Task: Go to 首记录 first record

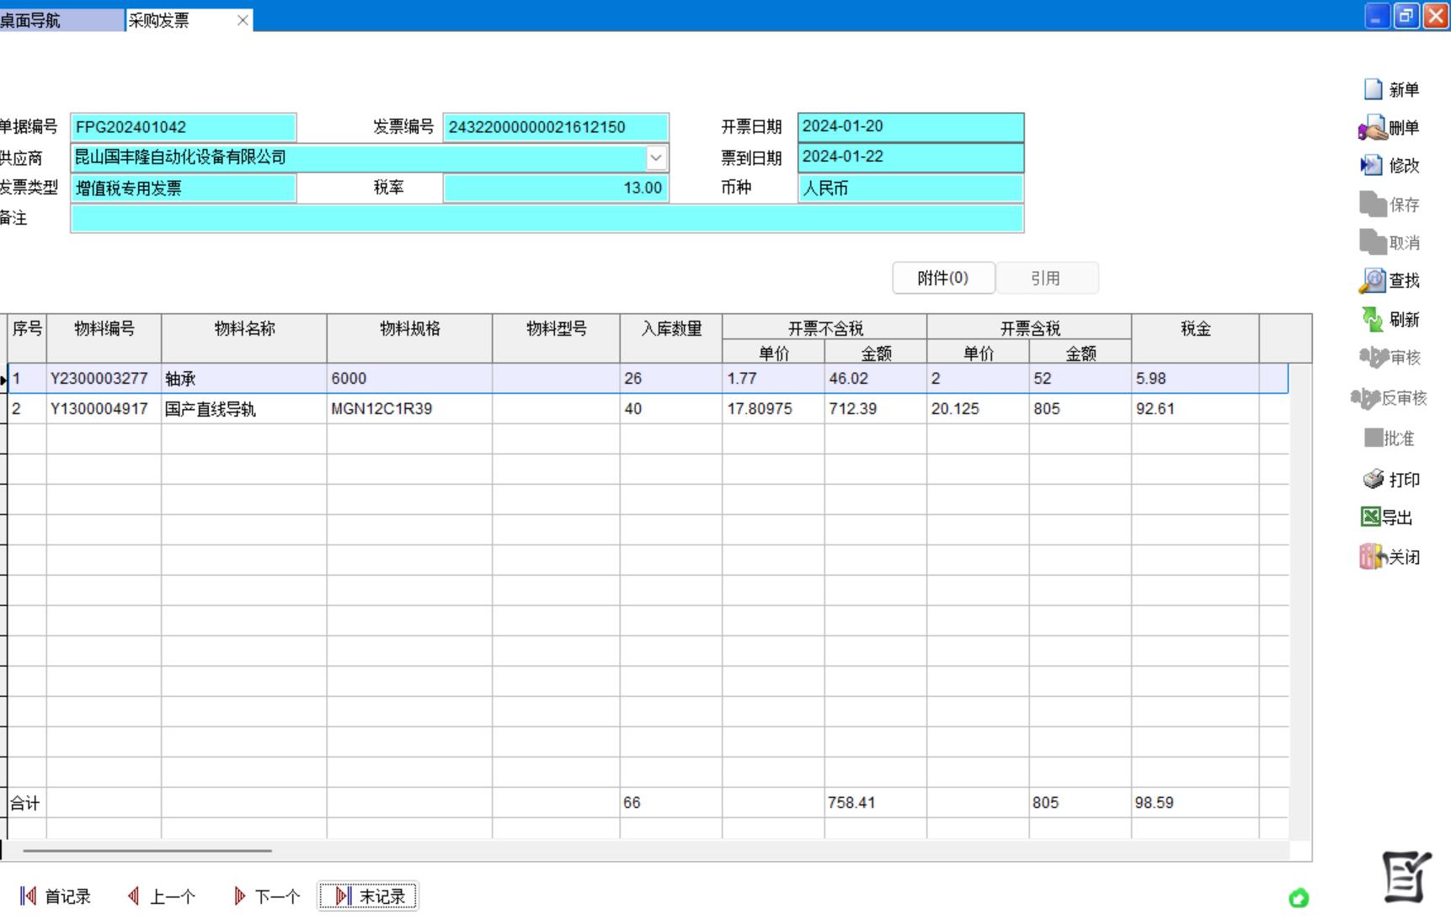Action: click(56, 896)
